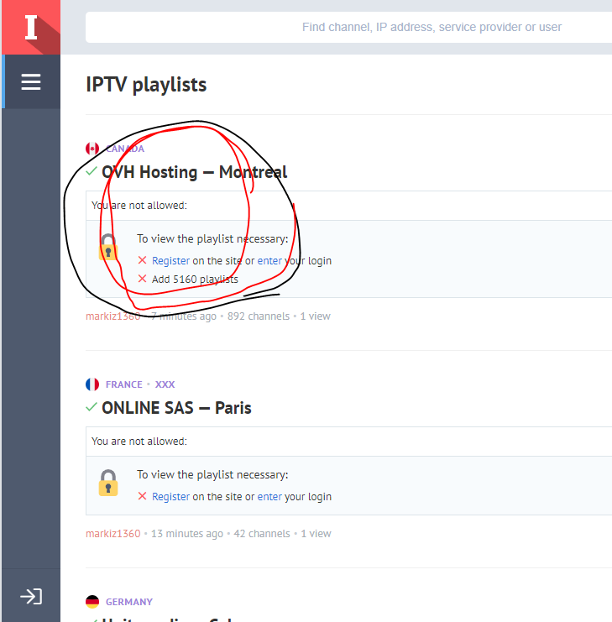Select '13 minutes ago' text
The image size is (612, 622).
coord(187,534)
